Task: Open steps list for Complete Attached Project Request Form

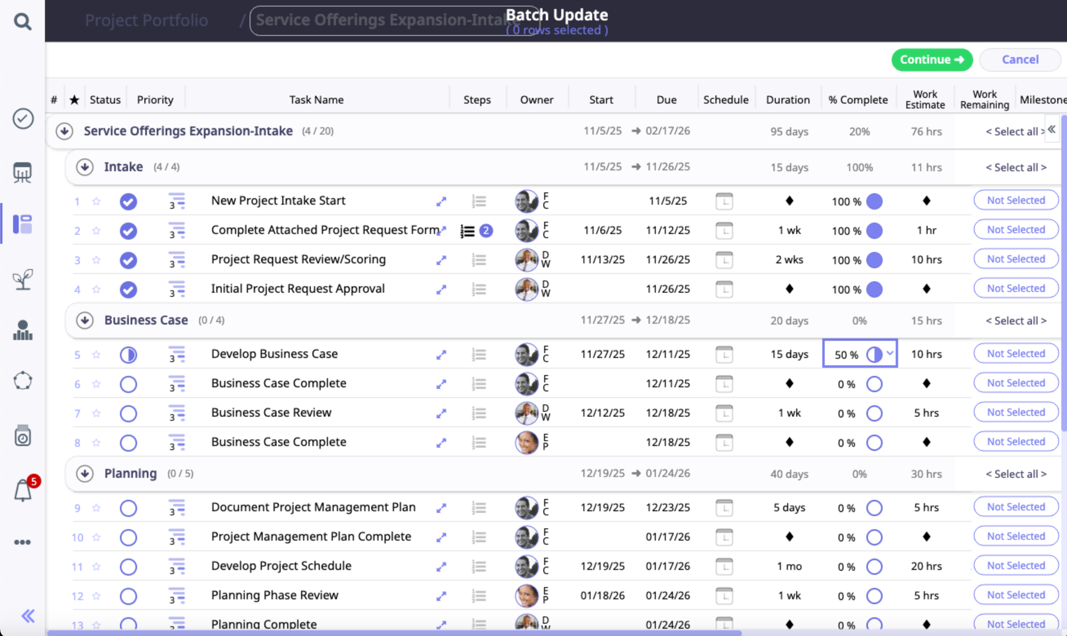Action: pos(467,231)
